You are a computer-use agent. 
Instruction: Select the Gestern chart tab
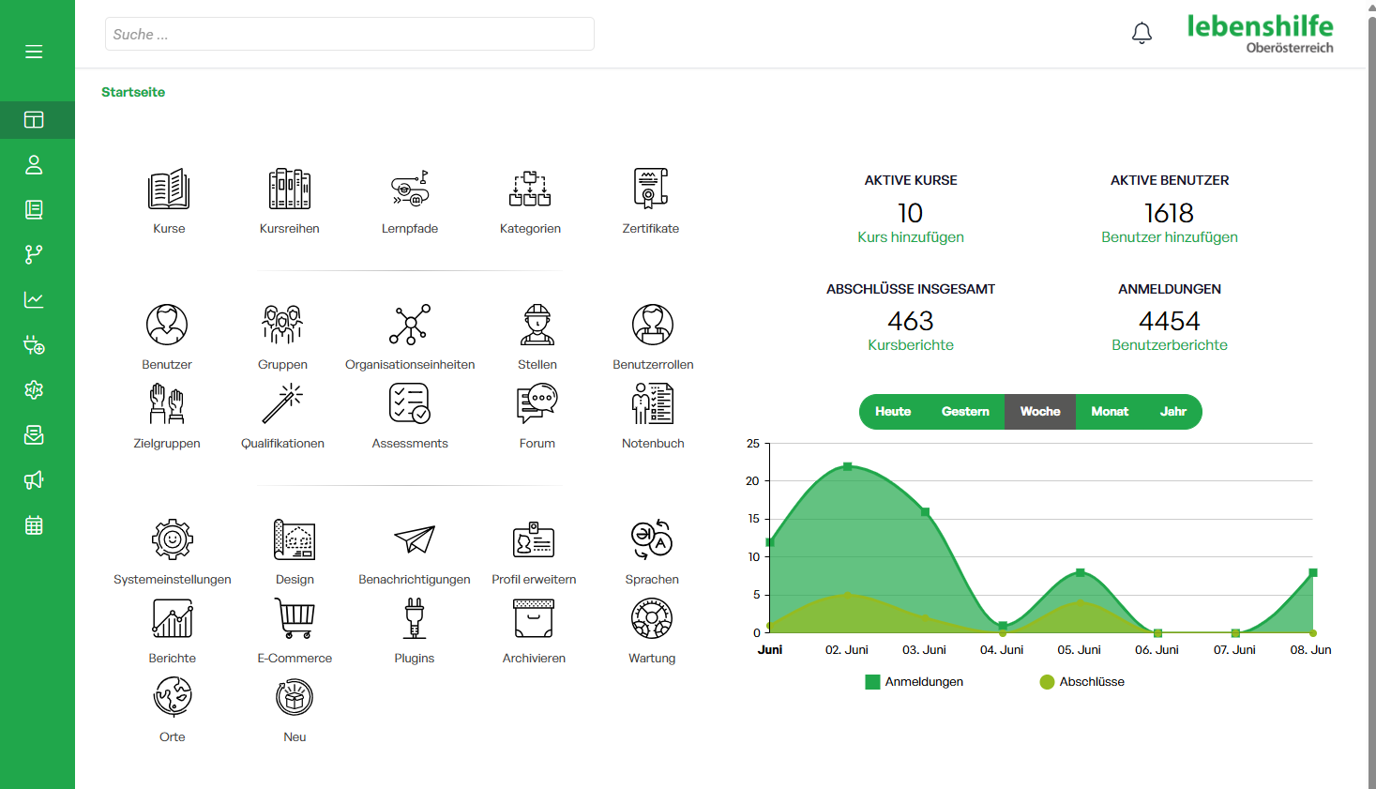[965, 412]
